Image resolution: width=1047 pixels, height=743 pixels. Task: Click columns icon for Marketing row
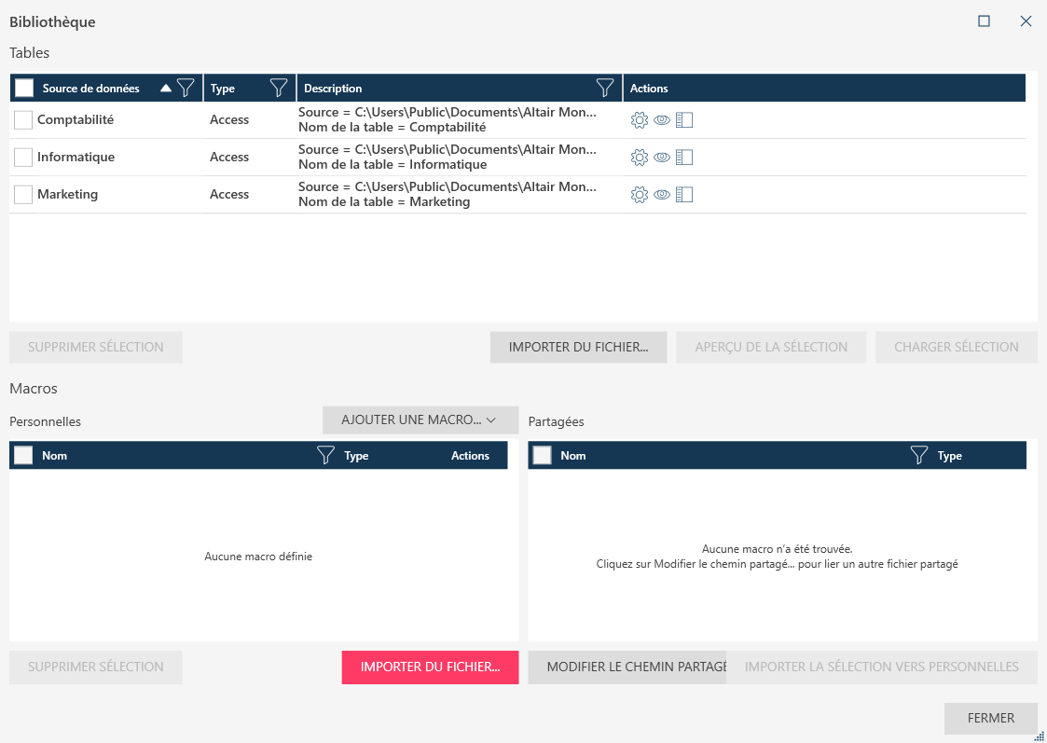[684, 195]
